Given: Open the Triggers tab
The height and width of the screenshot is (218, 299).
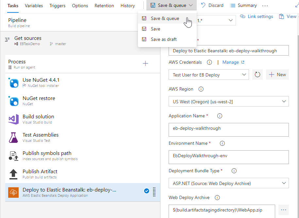Looking at the screenshot, I should [x=57, y=6].
